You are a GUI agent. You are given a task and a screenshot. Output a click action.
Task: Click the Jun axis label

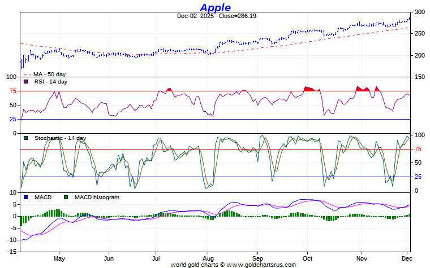[x=109, y=258]
